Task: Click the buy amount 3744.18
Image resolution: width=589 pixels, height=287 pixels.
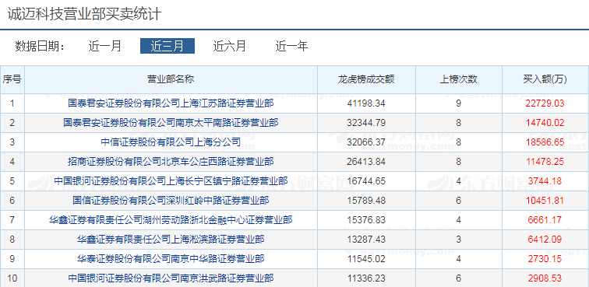Action: pyautogui.click(x=545, y=181)
